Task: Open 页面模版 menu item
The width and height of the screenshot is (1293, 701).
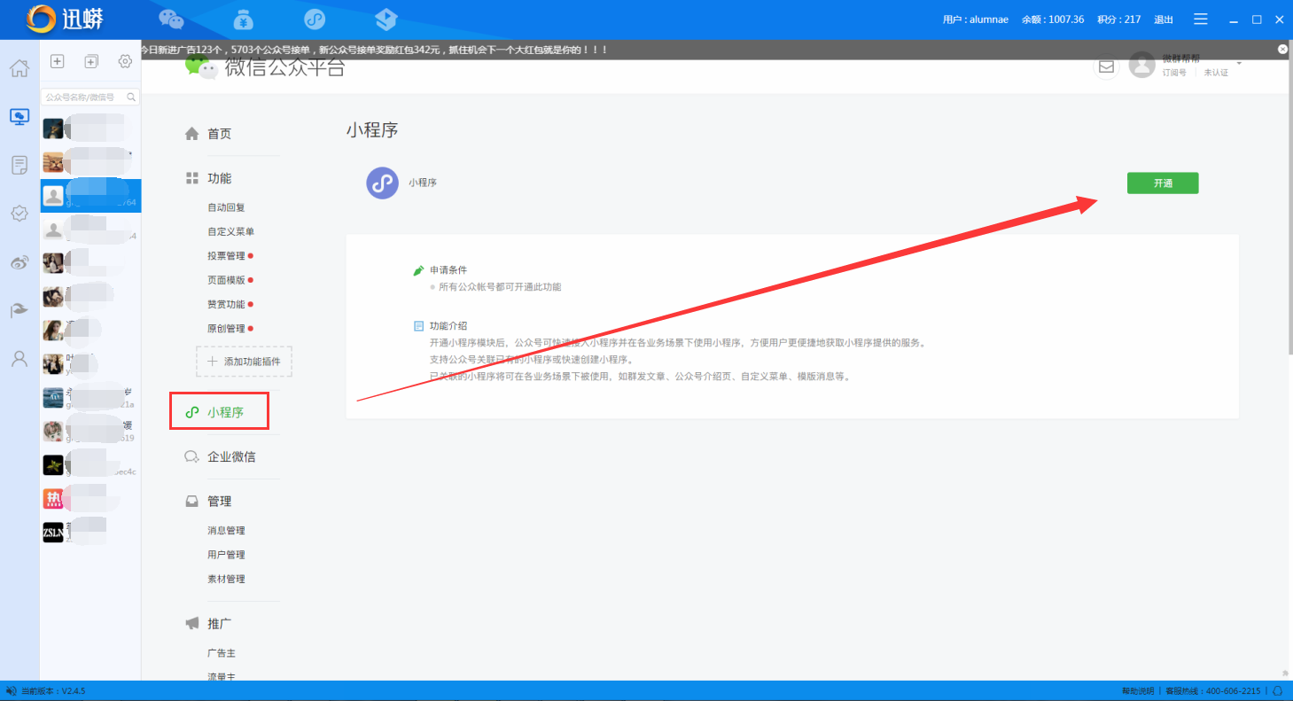Action: pos(226,280)
